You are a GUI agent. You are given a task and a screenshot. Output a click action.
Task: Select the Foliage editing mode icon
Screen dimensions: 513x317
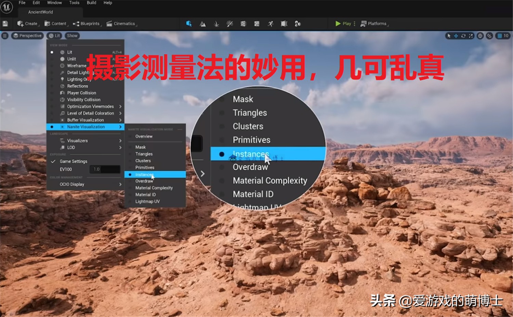pos(216,24)
